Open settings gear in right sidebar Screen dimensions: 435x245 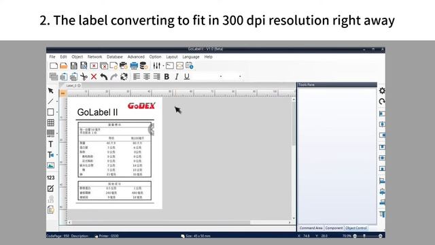(x=382, y=91)
